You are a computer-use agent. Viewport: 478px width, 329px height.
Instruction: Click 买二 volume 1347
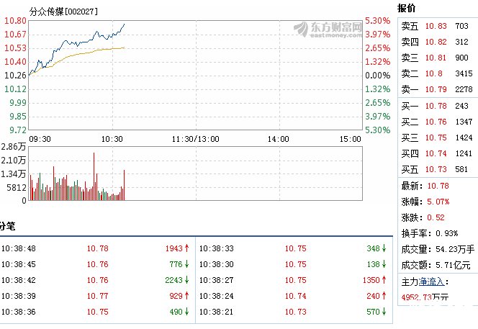point(464,122)
